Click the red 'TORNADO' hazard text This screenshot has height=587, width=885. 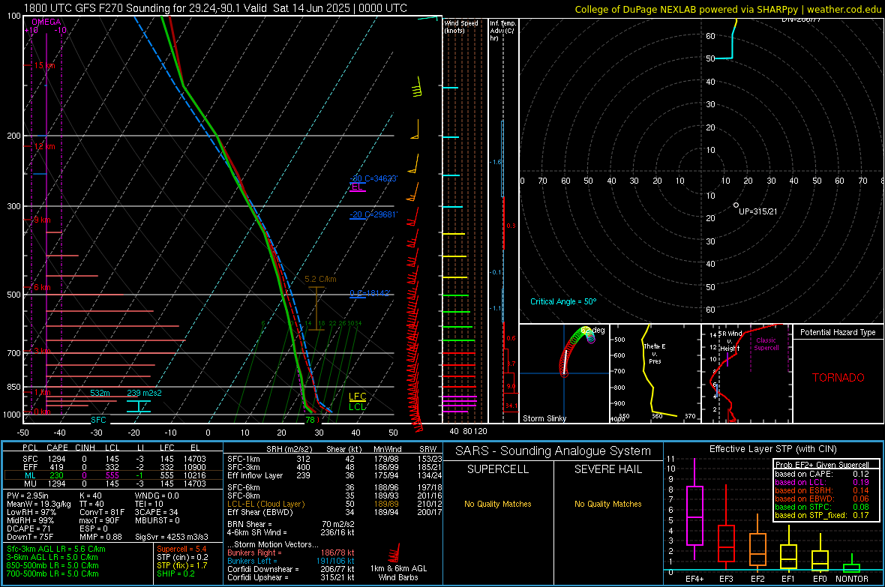pos(838,378)
